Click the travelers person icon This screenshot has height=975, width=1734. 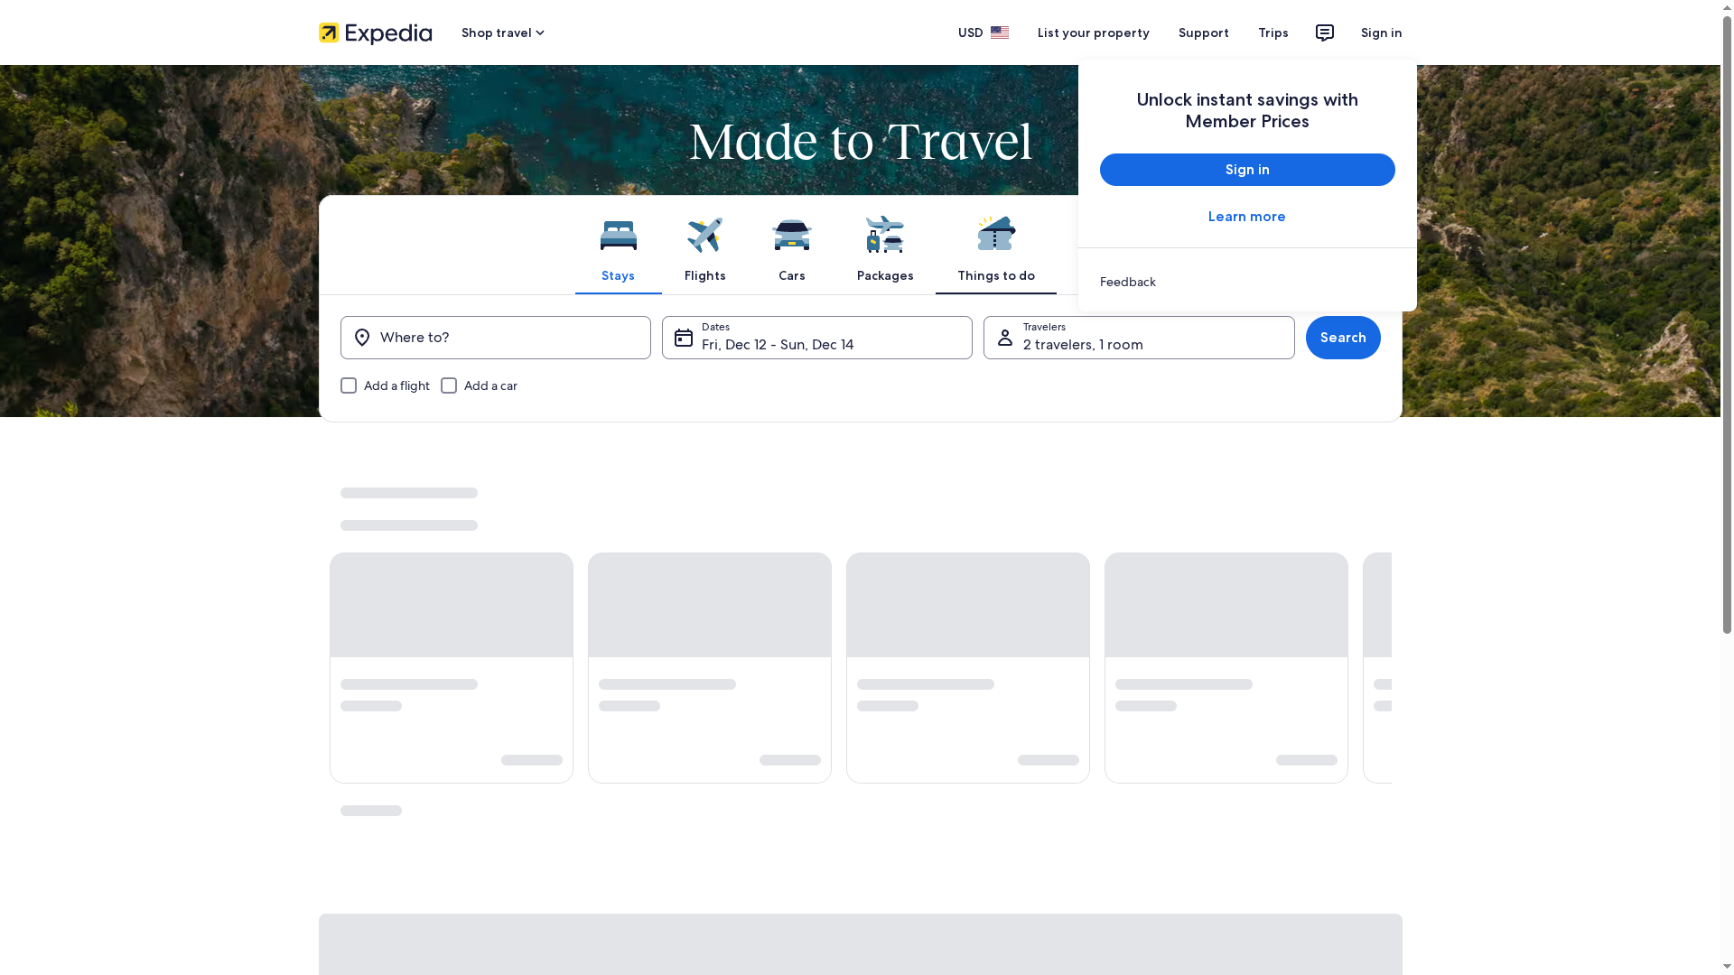[1003, 337]
